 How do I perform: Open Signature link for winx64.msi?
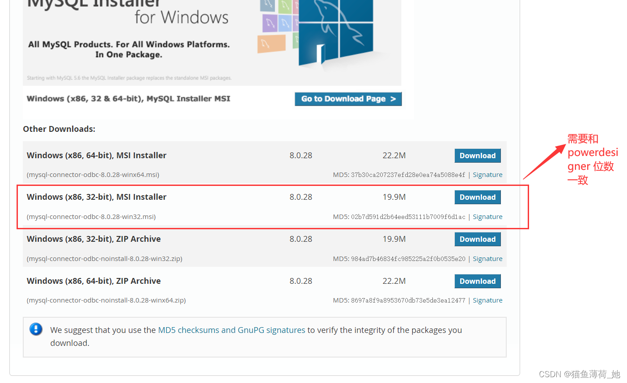click(487, 175)
